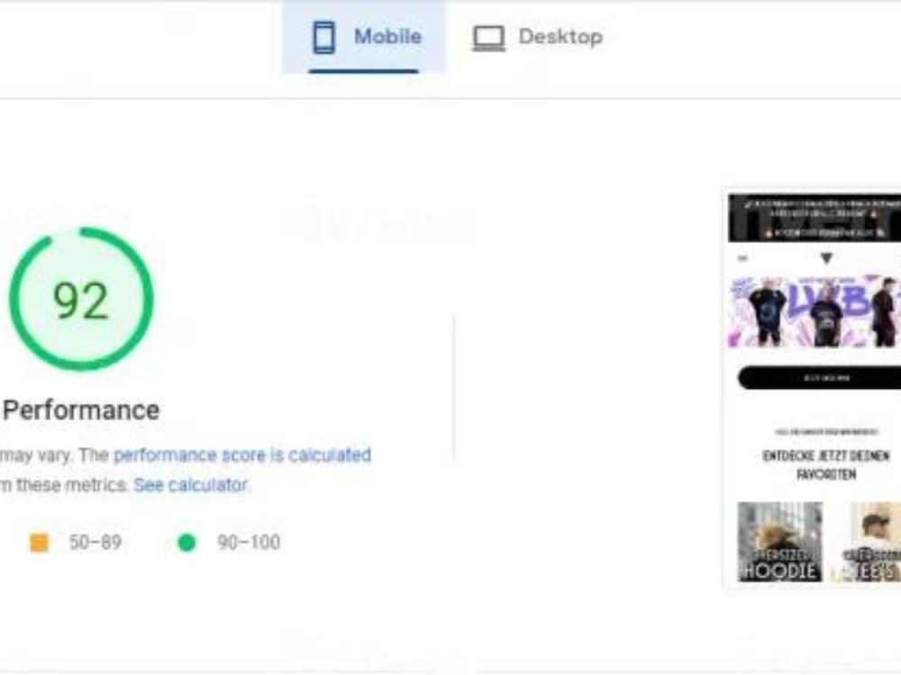
Task: Click the black announcement bar in preview
Action: pyautogui.click(x=815, y=218)
